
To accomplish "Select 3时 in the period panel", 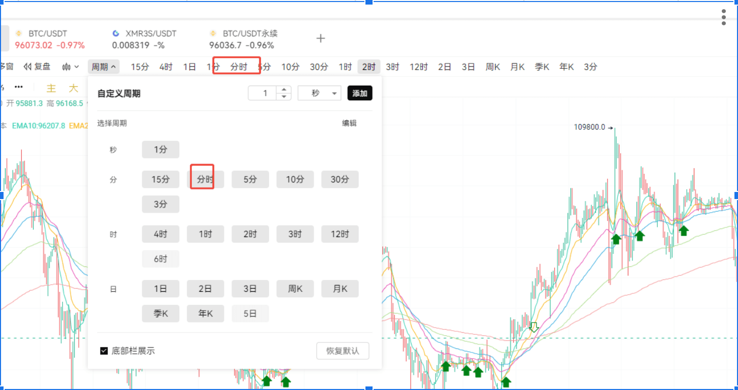I will [x=295, y=234].
